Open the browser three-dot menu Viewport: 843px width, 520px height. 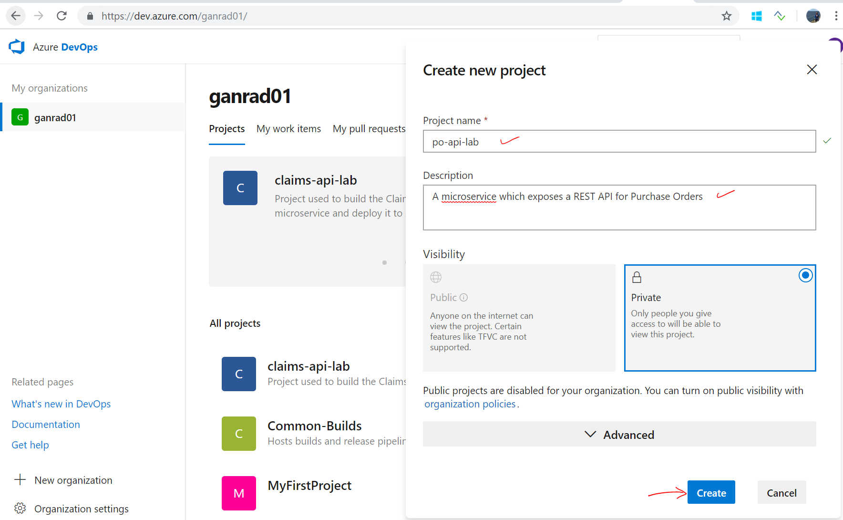pyautogui.click(x=836, y=16)
